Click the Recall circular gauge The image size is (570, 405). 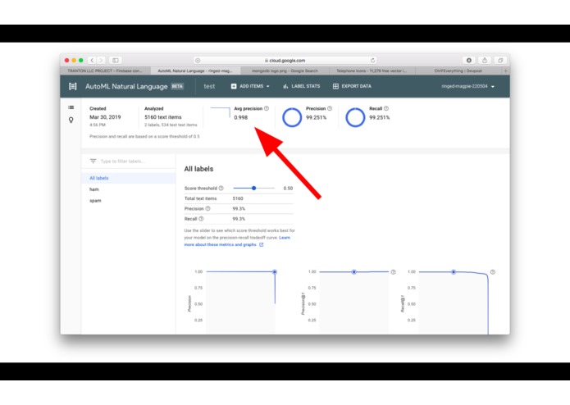pos(355,117)
